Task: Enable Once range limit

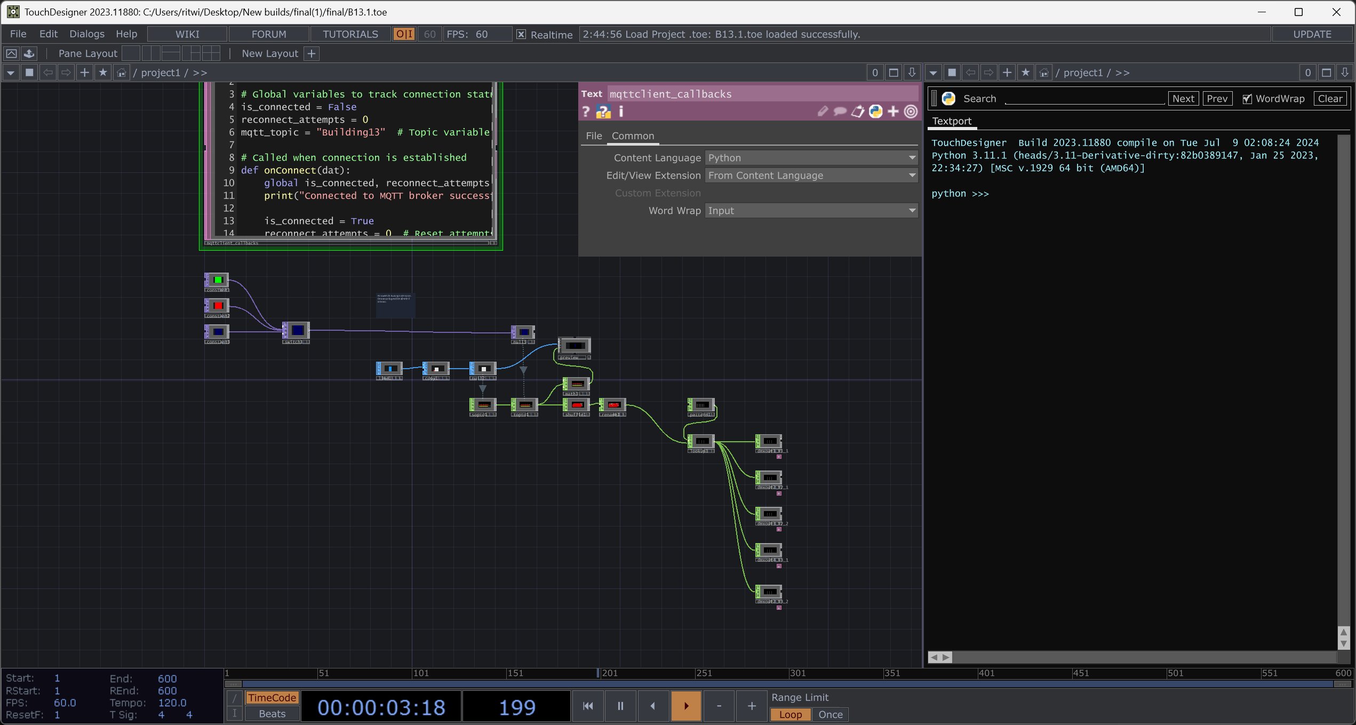Action: click(830, 714)
